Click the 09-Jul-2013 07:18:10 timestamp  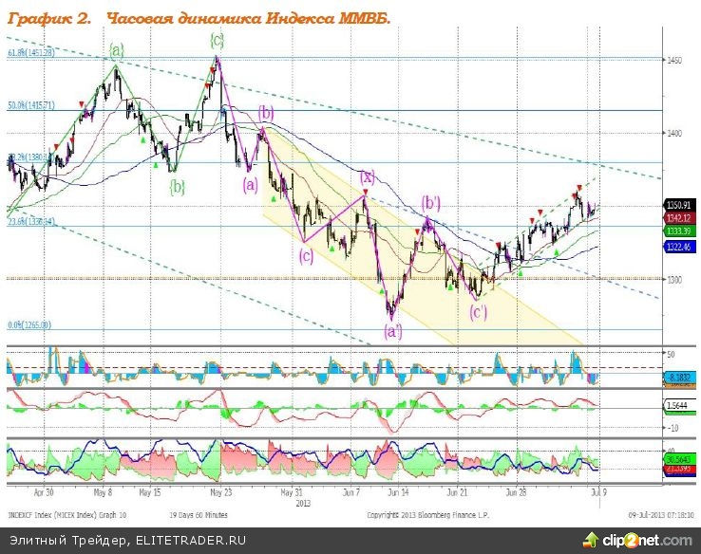(662, 515)
